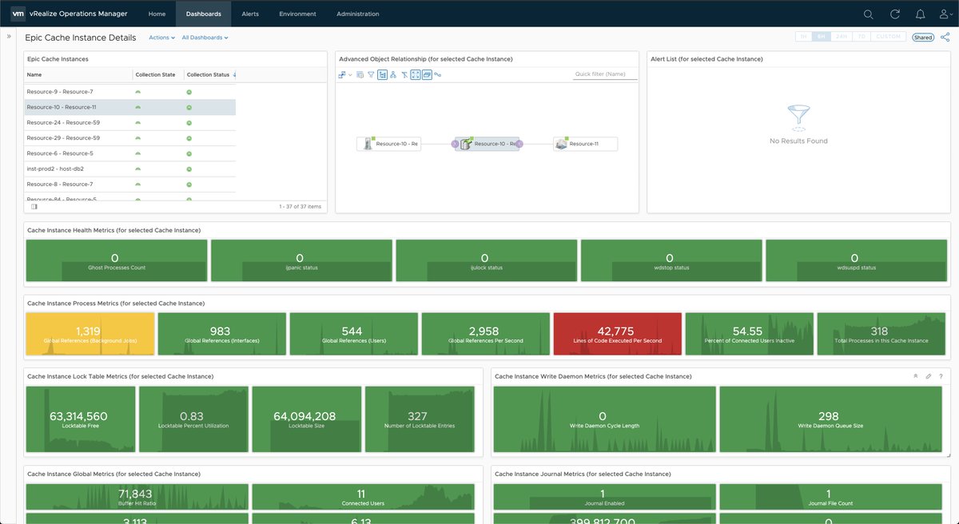Toggle the highlighted tree-view icon
Viewport: 959px width, 524px height.
coord(382,75)
